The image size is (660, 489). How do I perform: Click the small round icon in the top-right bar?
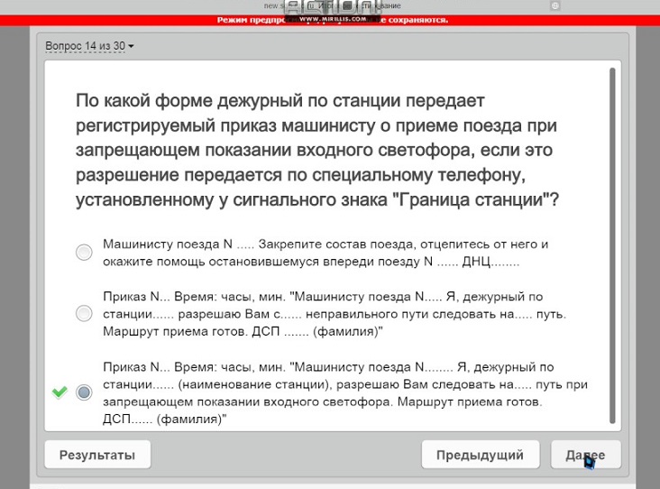(x=555, y=5)
